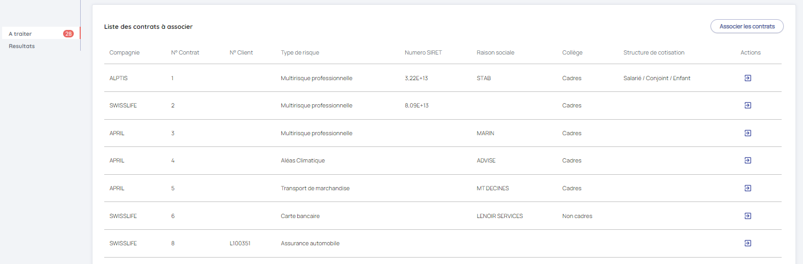The image size is (803, 264).
Task: Click the Numero SIRET column header
Action: pyautogui.click(x=423, y=52)
